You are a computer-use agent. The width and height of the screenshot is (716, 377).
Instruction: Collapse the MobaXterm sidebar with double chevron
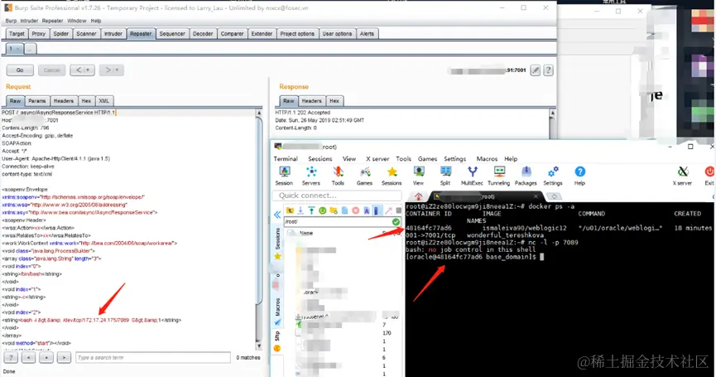[277, 215]
